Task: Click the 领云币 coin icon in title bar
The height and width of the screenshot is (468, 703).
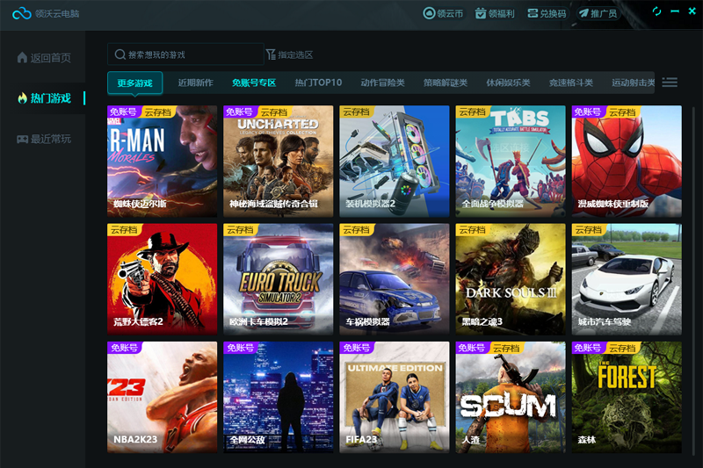Action: click(x=429, y=13)
